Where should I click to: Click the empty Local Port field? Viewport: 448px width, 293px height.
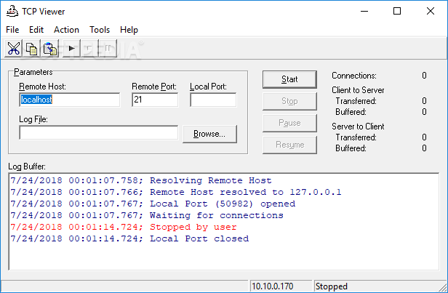coord(213,100)
